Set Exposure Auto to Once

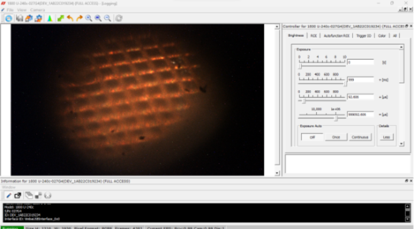click(336, 137)
